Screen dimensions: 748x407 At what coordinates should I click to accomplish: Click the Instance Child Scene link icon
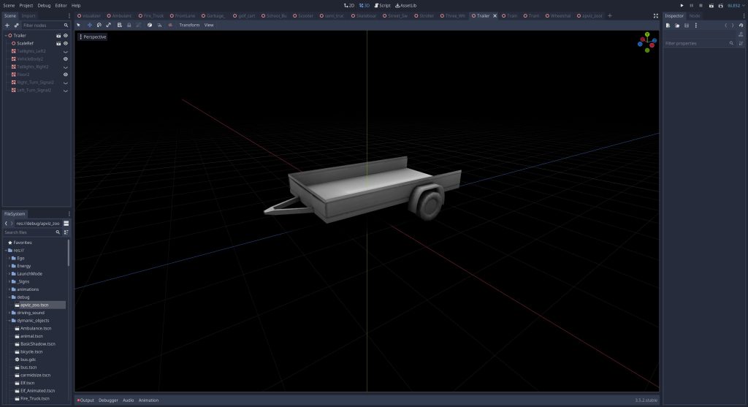point(16,25)
